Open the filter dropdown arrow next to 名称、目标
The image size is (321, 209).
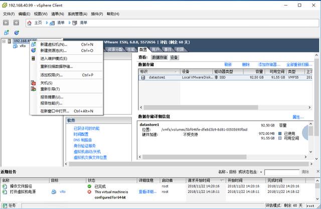pos(261,172)
